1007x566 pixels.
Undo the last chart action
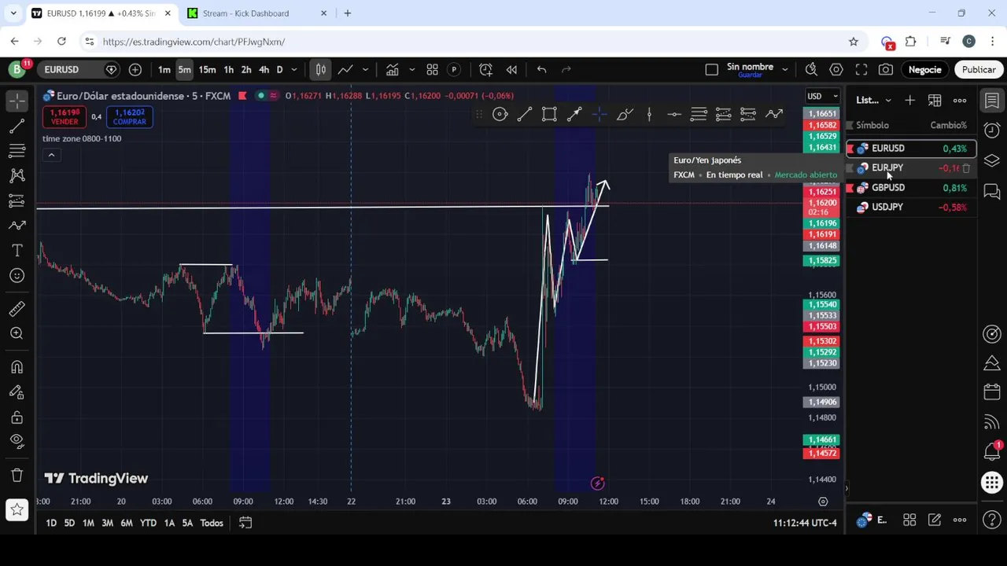click(x=541, y=69)
